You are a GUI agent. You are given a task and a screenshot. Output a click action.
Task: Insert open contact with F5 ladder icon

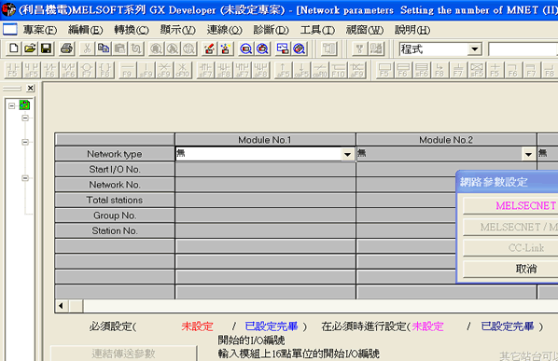click(13, 70)
